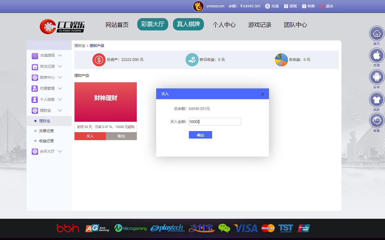The image size is (385, 240).
Task: Click the 昨日收益 hand-coin icon
Action: click(x=192, y=60)
